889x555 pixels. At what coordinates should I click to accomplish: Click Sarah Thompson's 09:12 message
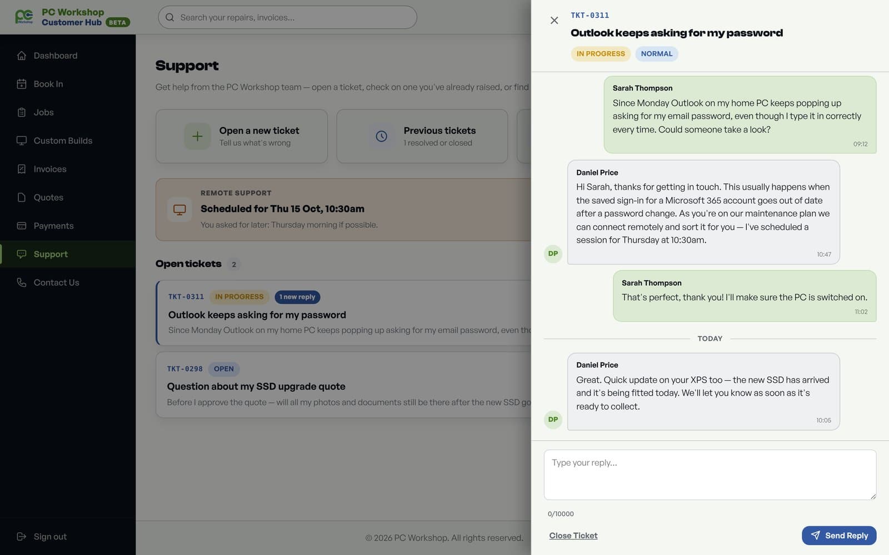740,115
